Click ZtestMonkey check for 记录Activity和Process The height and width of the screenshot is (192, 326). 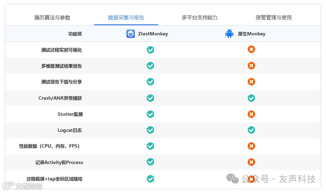[150, 162]
